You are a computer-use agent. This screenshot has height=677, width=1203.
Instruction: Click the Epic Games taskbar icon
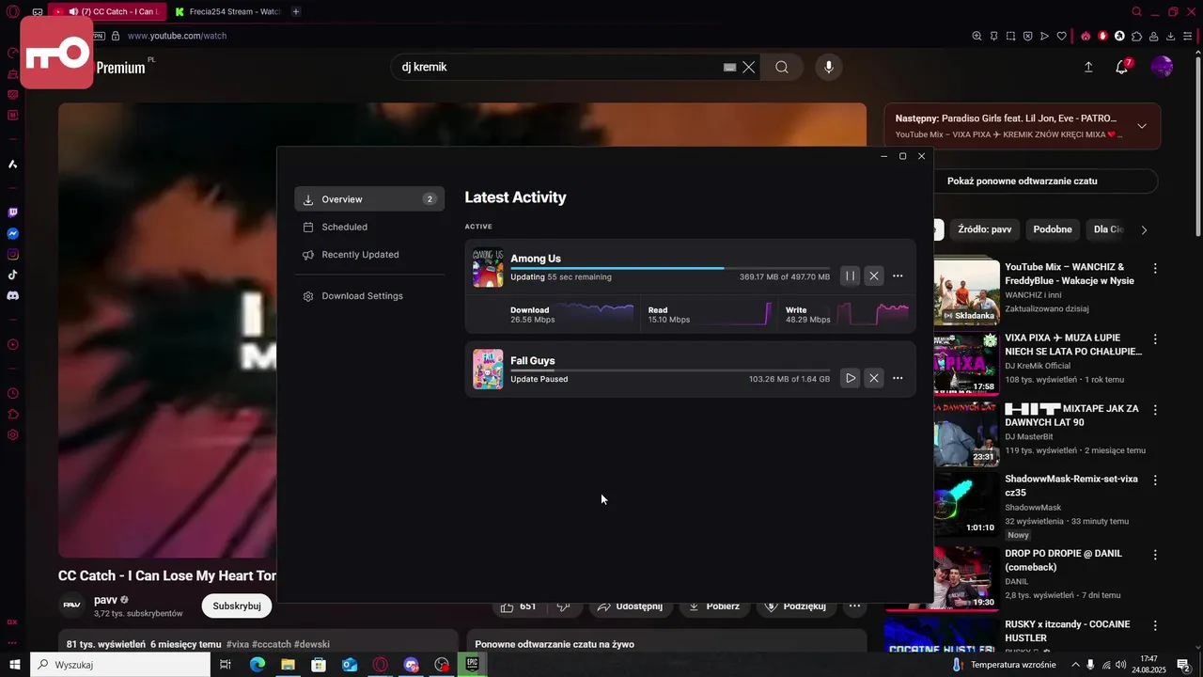(x=473, y=665)
